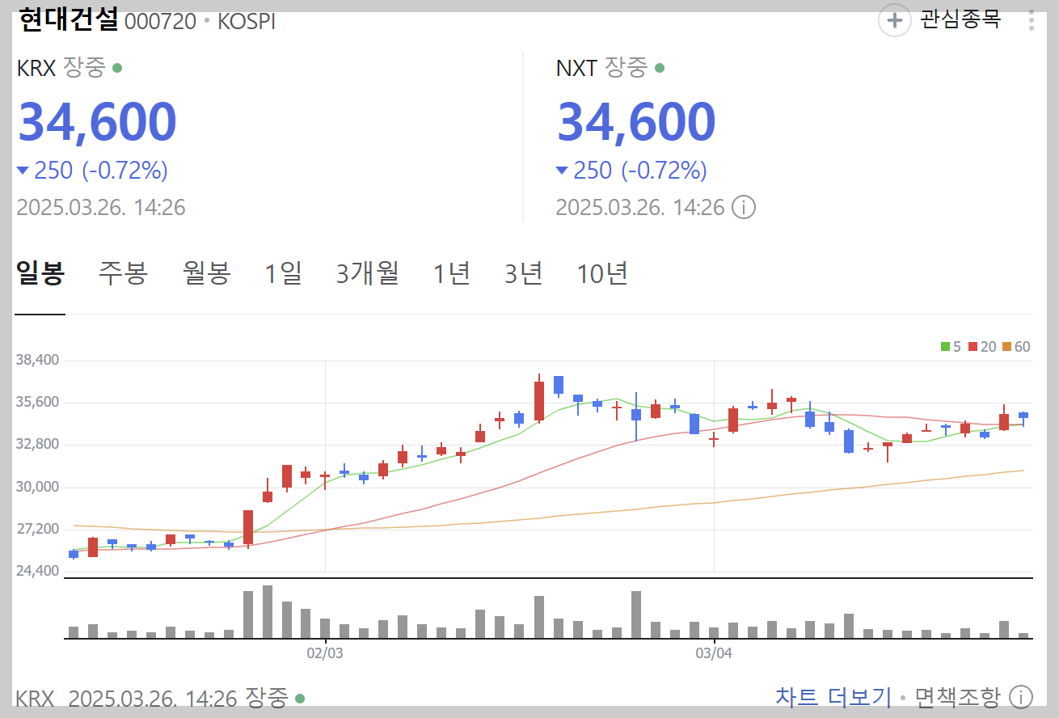This screenshot has width=1059, height=718.
Task: Click the orange 60-day moving average legend swatch
Action: [1006, 347]
